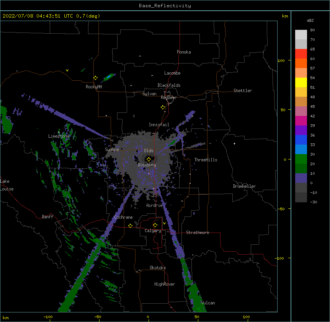Select the 65 dBZ red legend swatch

click(x=301, y=54)
